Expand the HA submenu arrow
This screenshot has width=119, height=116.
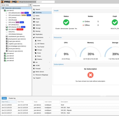click(x=50, y=62)
